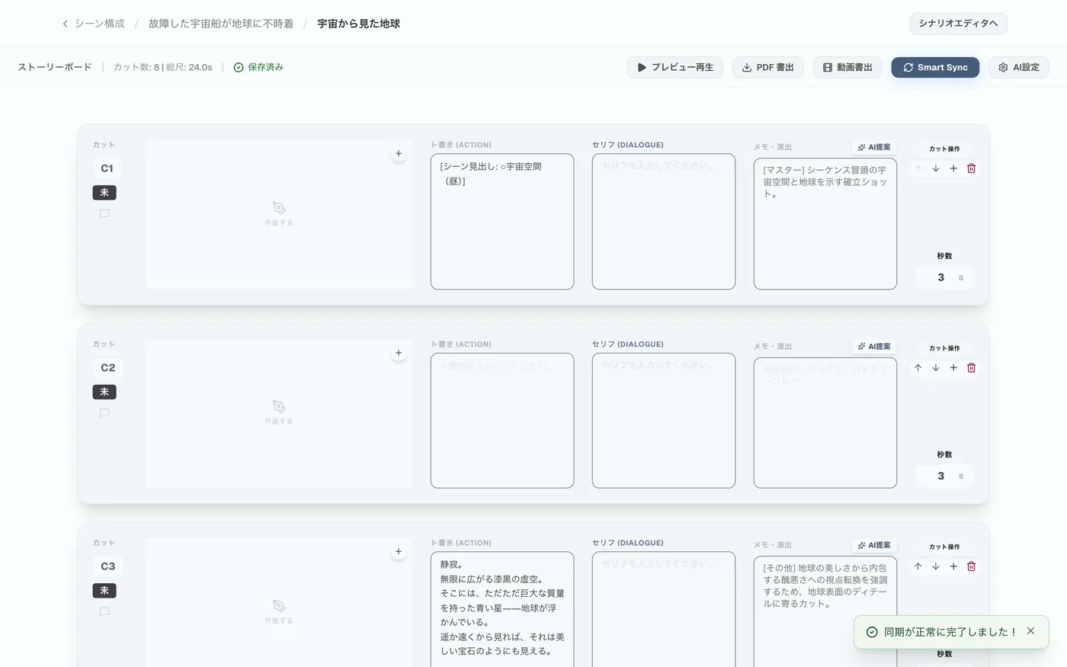Click the カット数: 8 | 総尺: 24.0s text
1067x667 pixels.
pos(162,67)
